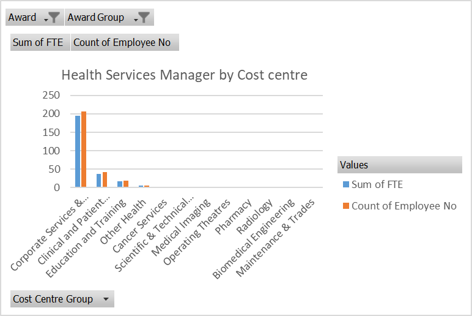
Task: Click the Award field button label
Action: tap(23, 18)
